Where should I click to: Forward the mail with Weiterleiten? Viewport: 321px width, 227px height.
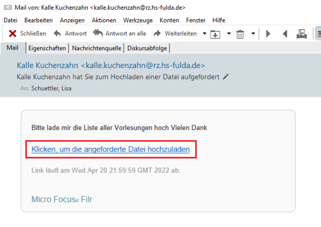(177, 33)
